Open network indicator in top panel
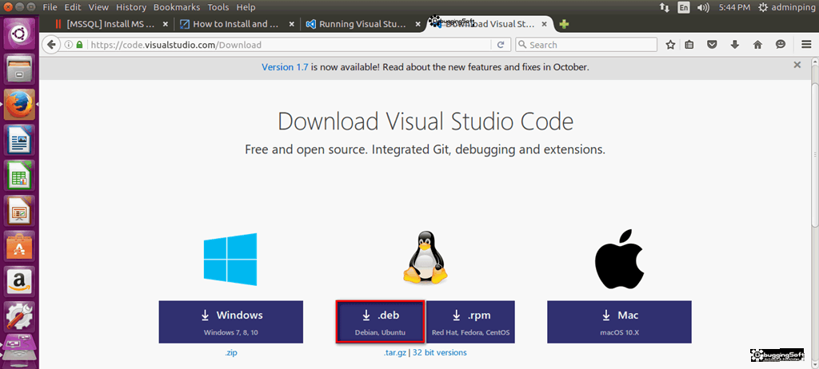 coord(665,7)
